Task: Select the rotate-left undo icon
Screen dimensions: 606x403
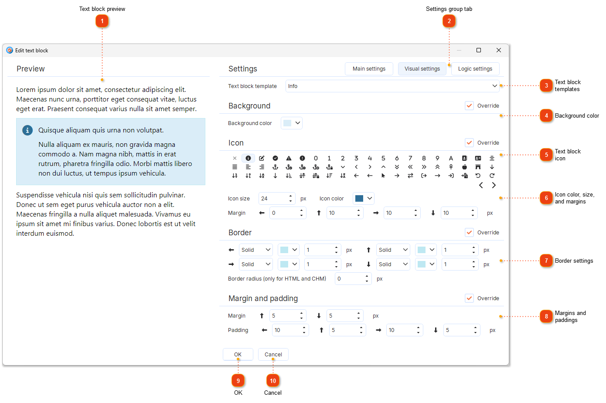Action: tap(478, 176)
